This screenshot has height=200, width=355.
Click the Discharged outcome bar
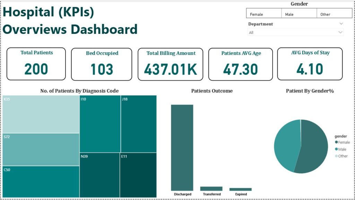pos(182,147)
